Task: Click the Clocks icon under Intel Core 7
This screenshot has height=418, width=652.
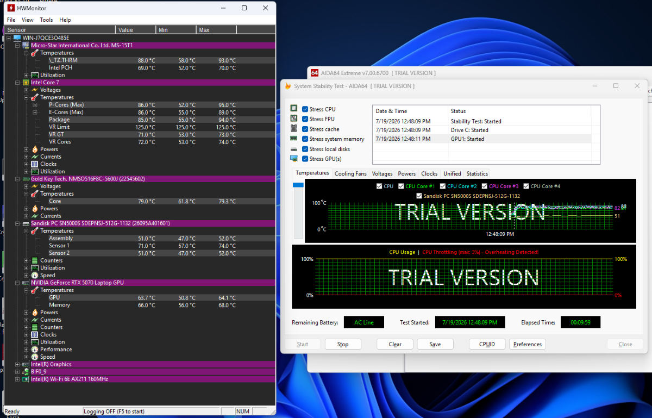Action: tap(35, 164)
